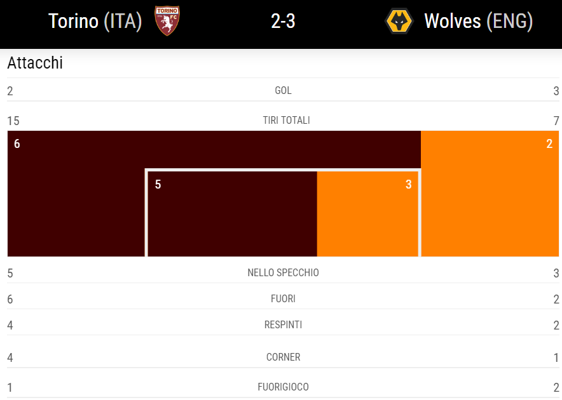Click Torino's total shots value 15
Image resolution: width=562 pixels, height=400 pixels.
13,121
